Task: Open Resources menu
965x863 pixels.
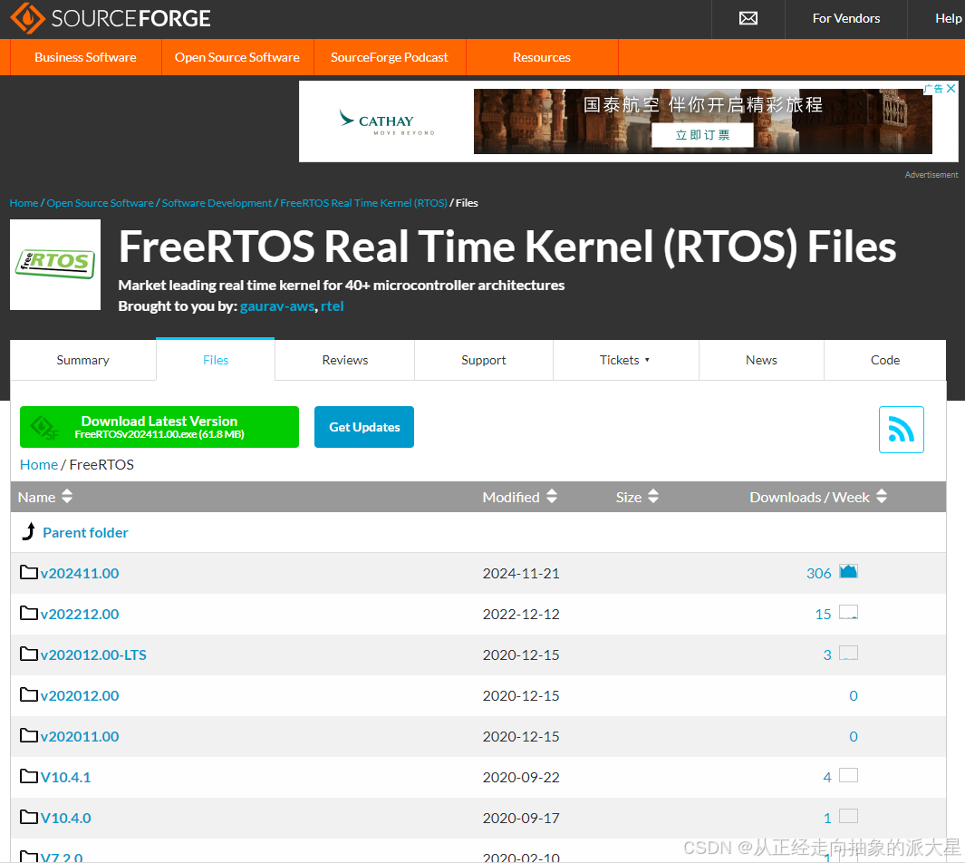Action: point(542,57)
